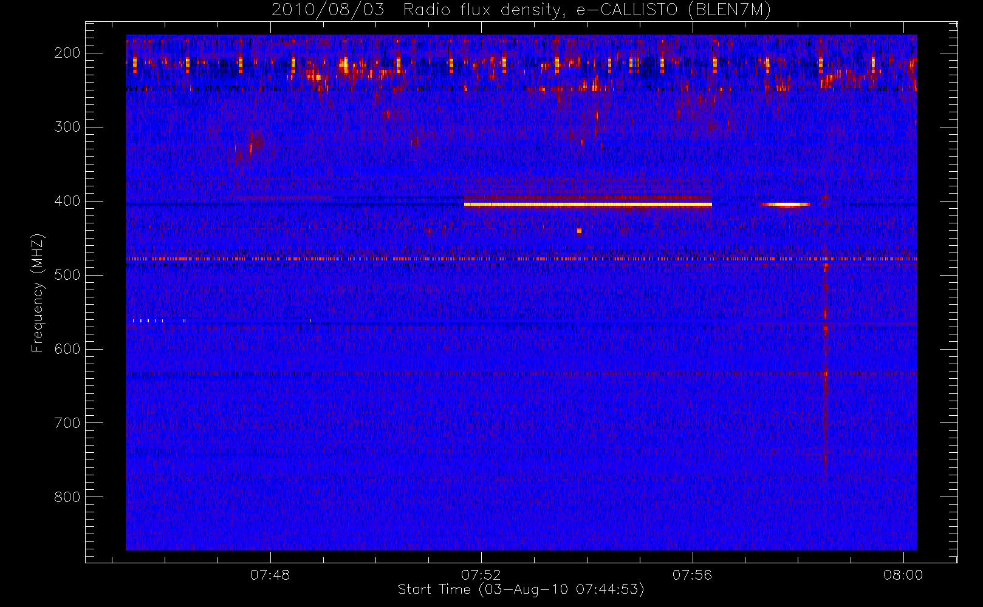The width and height of the screenshot is (983, 607).
Task: Click the 'Start Time (03-Aug-10 07:44:53)' axis label
Action: coord(521,589)
